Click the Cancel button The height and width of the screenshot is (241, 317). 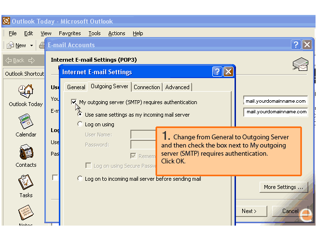point(290,211)
